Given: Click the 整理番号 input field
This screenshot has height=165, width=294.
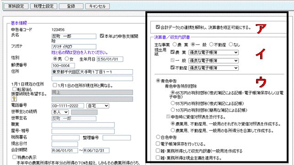Looking at the screenshot, I should (x=117, y=138).
